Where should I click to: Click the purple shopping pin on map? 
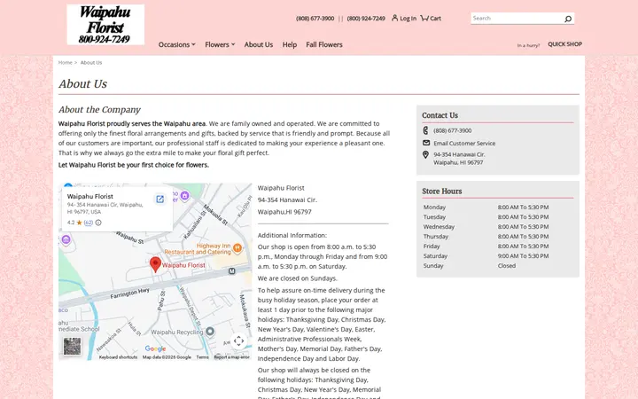click(184, 196)
